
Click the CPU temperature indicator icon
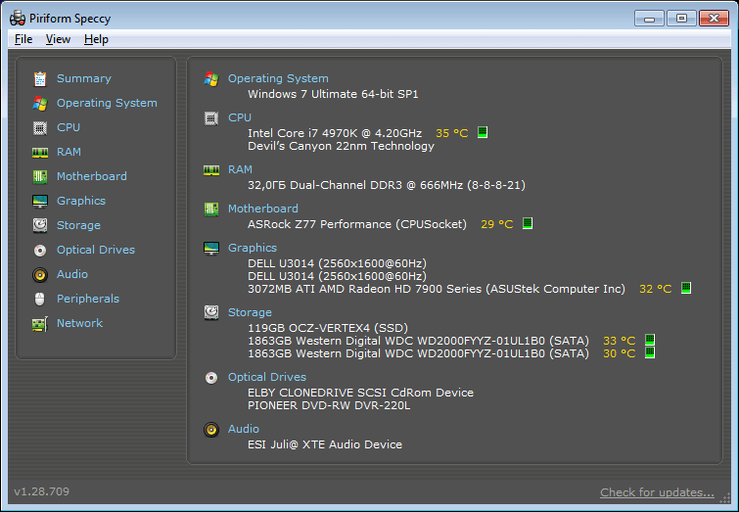[x=483, y=132]
